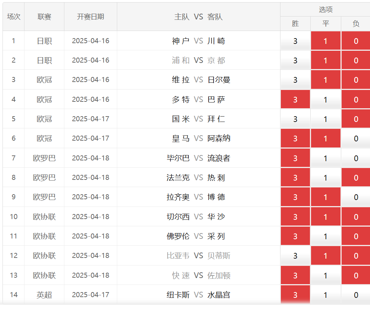370x309 pixels.
Task: Click 欧协联 league cell in row 10
Action: click(44, 217)
